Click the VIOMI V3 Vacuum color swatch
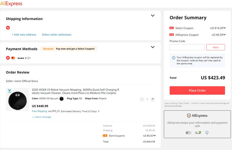Screen dimensions: 232x150 [x=61, y=98]
